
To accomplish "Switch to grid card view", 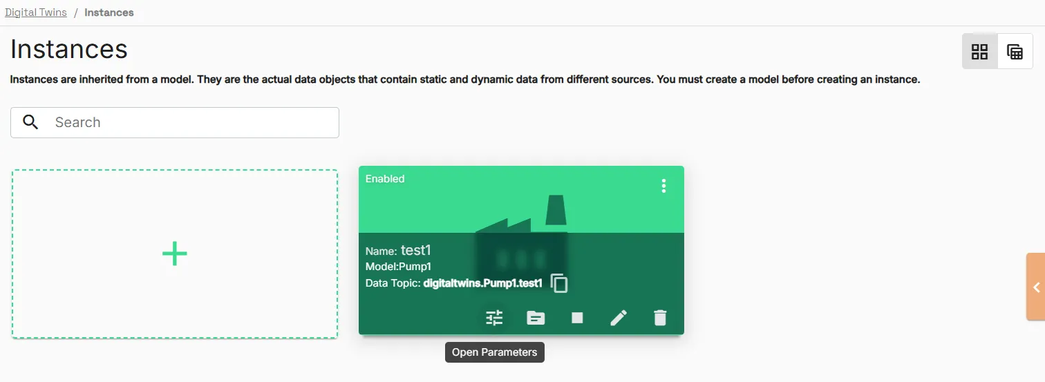I will 980,52.
